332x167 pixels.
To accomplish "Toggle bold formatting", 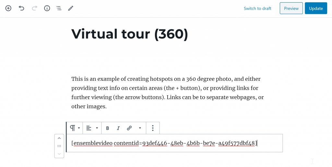I will tap(107, 128).
